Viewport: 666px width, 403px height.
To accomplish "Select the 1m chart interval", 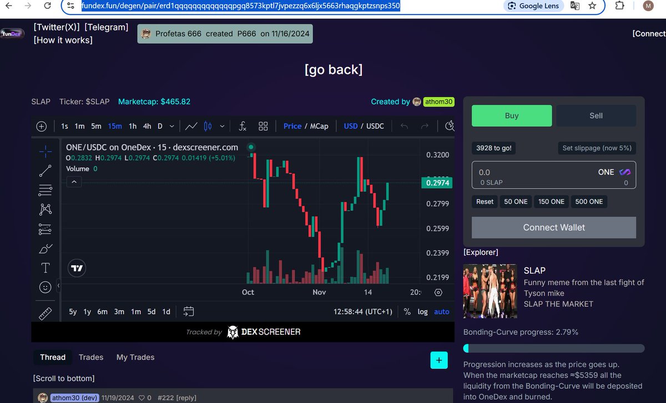I will 79,126.
